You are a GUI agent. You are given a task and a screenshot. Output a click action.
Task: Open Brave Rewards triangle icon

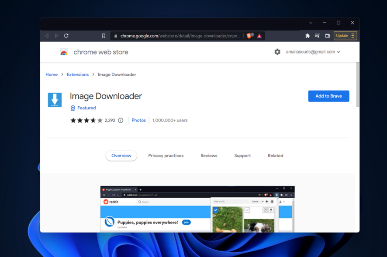click(x=259, y=36)
